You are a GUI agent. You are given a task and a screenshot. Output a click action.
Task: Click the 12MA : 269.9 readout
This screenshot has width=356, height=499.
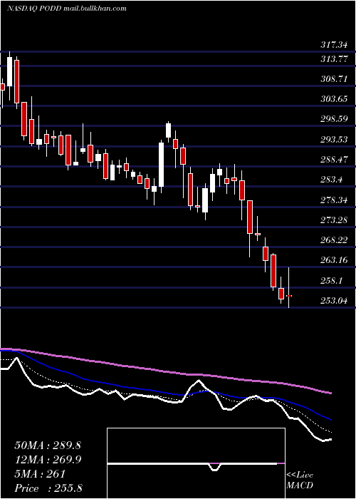(48, 460)
